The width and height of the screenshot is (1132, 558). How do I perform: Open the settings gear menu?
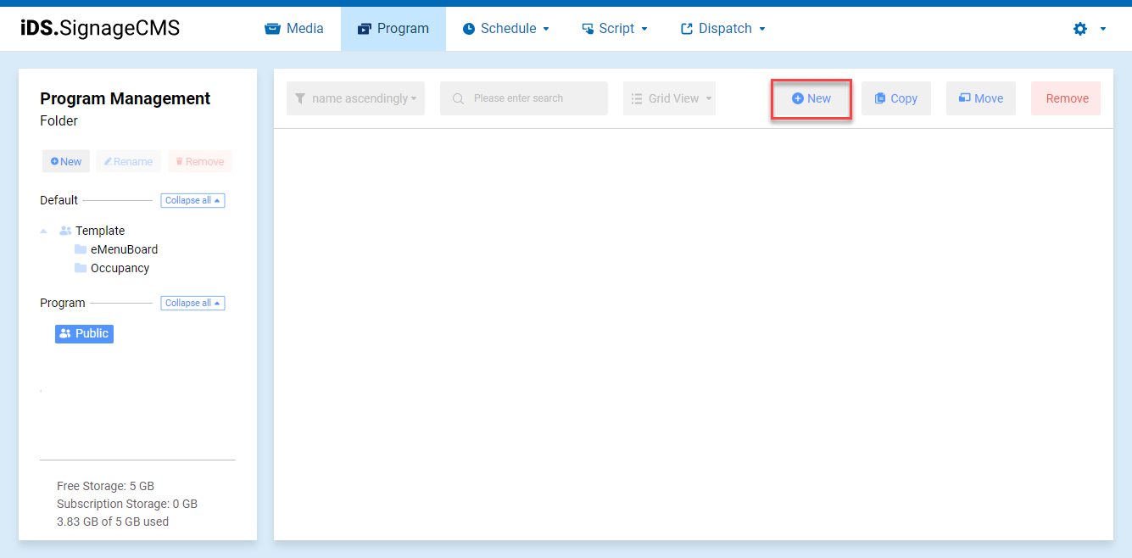[1080, 29]
